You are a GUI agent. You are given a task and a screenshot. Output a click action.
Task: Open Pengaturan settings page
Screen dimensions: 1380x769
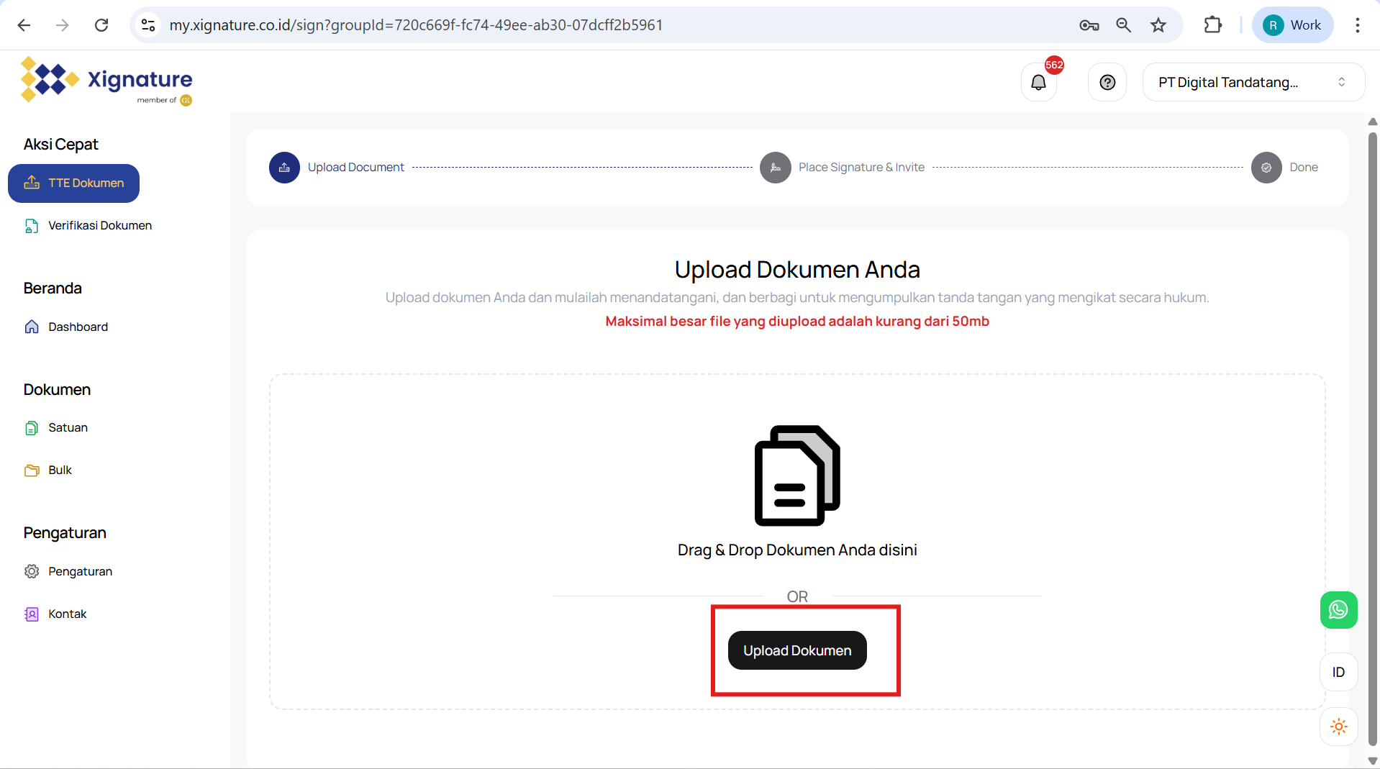[80, 572]
